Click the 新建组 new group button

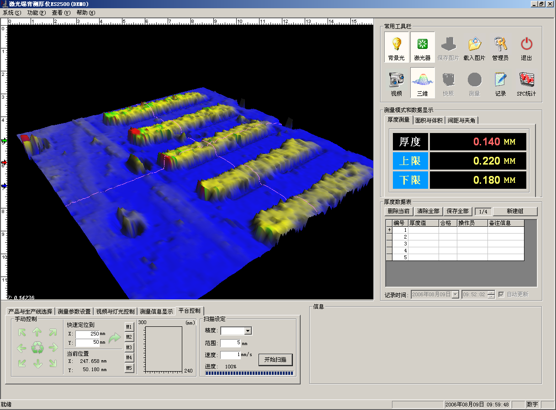tap(515, 211)
